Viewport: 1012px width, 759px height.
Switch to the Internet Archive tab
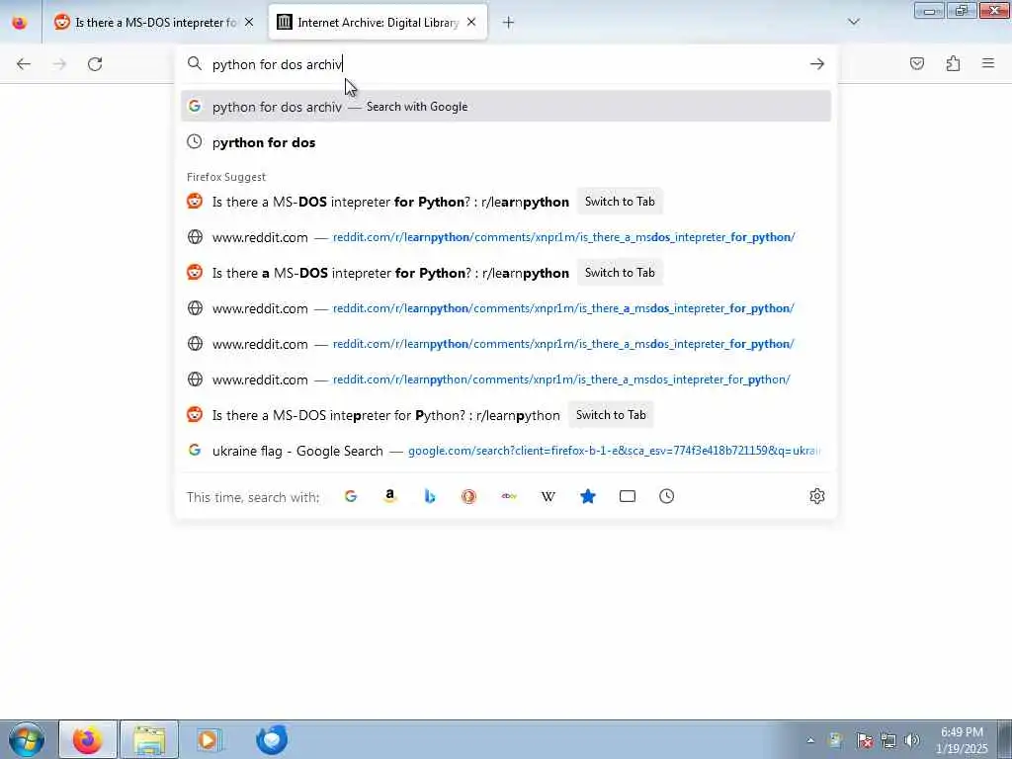(377, 23)
